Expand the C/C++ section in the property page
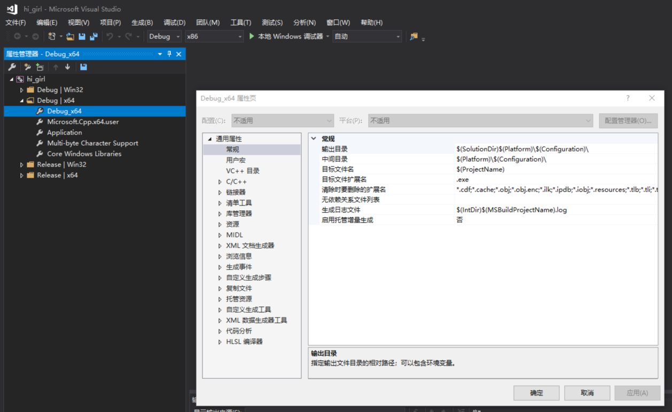Screen dimensions: 672x412 click(219, 181)
